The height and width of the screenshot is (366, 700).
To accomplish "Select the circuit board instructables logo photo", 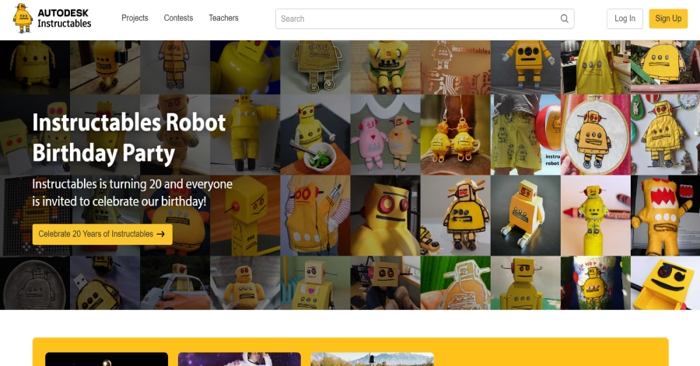I will coord(455,68).
